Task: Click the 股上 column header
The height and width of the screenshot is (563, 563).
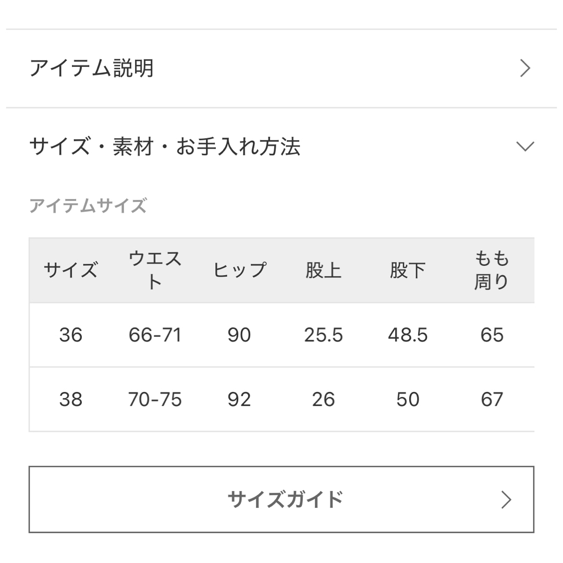Action: coord(323,270)
